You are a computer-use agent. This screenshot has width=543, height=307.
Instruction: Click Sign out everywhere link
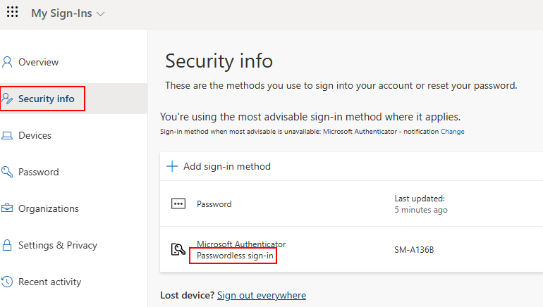click(x=262, y=295)
